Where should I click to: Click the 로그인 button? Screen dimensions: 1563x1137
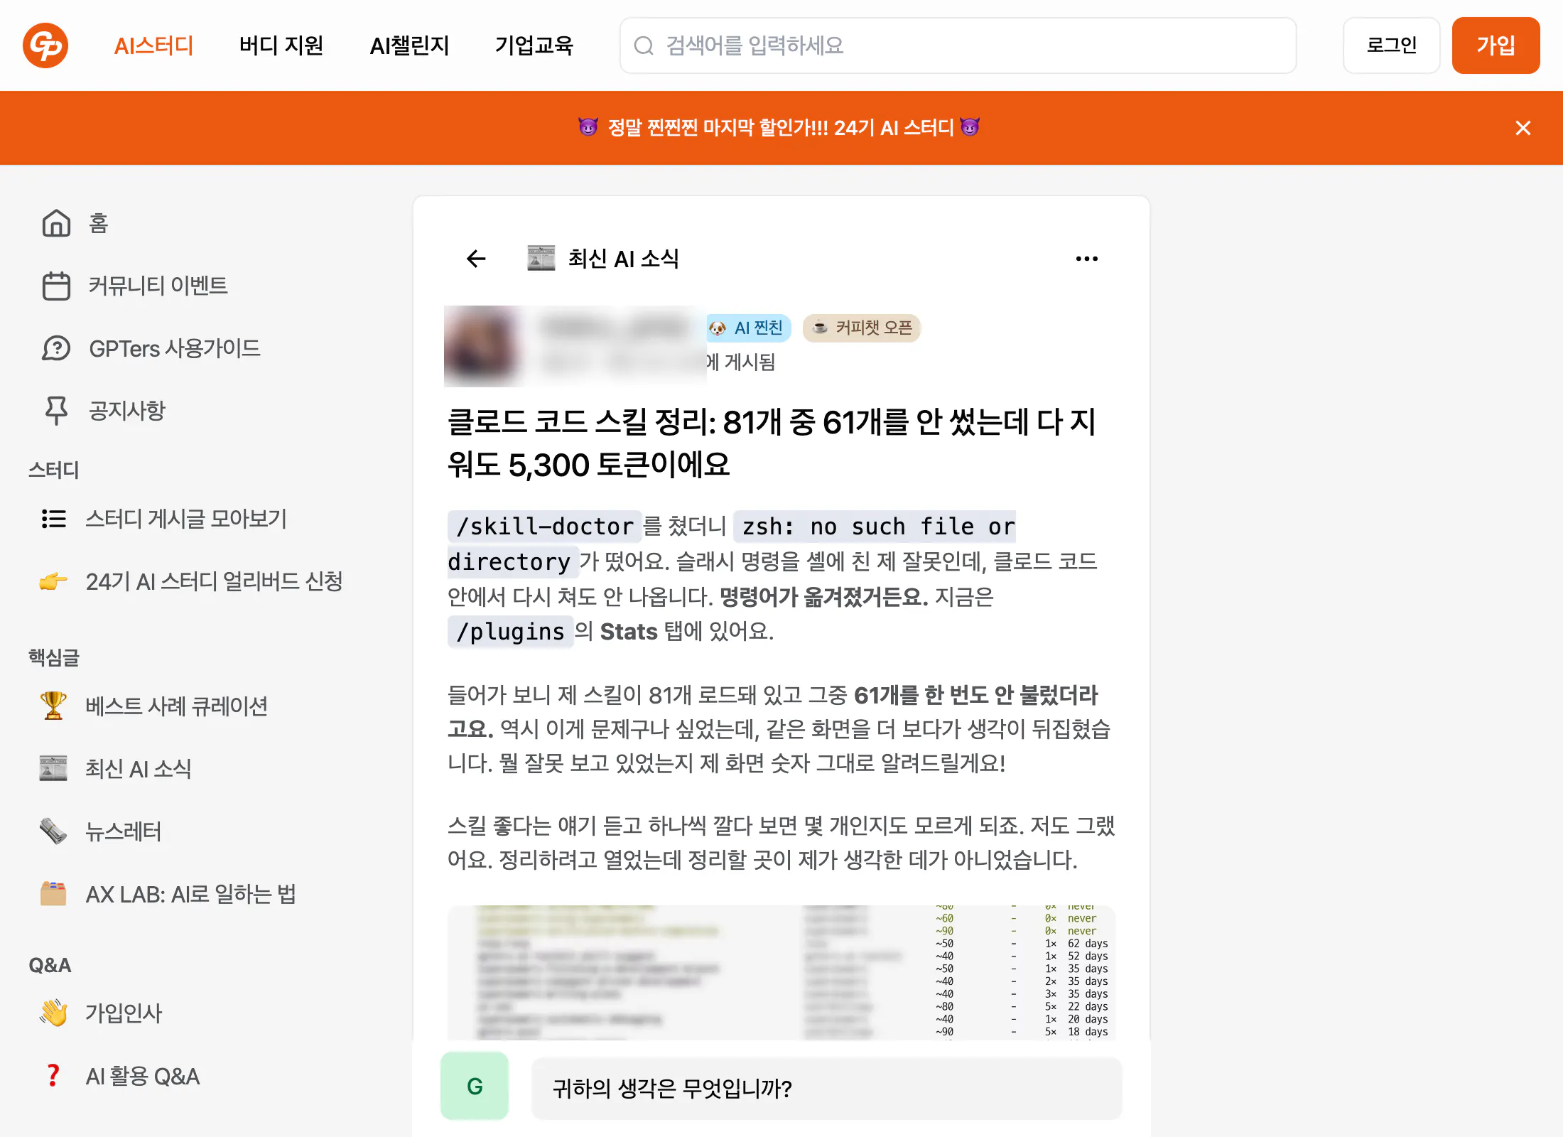tap(1391, 45)
